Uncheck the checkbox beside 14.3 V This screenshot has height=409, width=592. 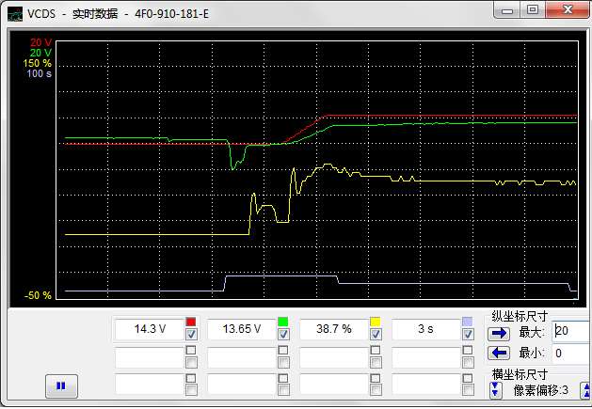pyautogui.click(x=191, y=335)
